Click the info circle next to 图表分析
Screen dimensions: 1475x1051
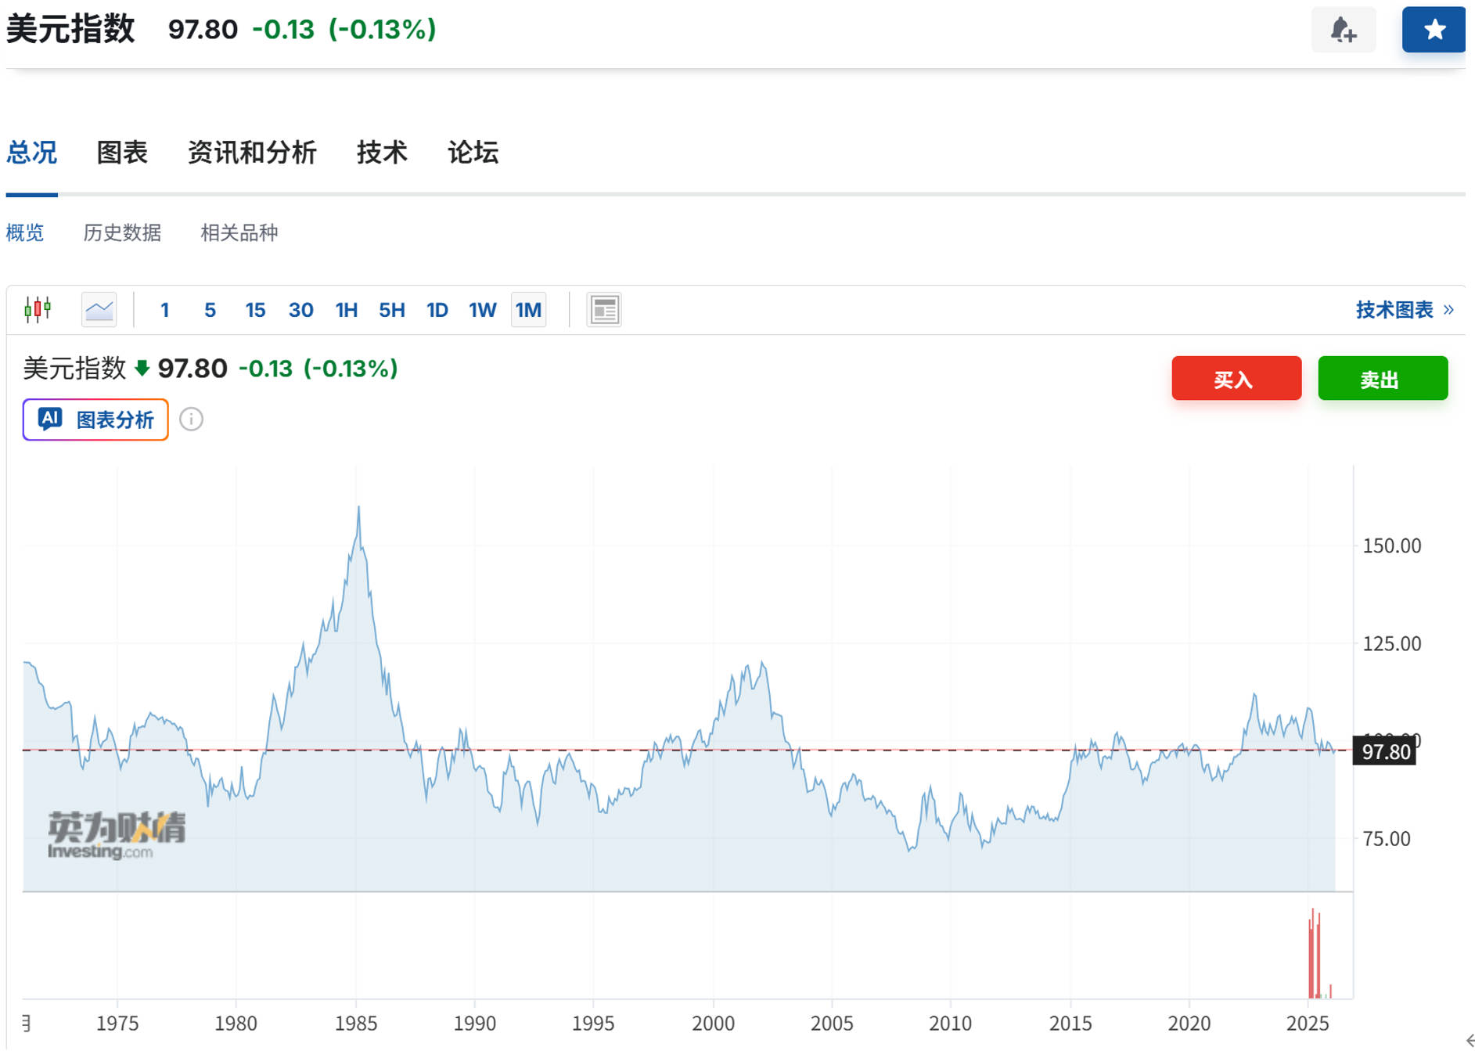(x=191, y=419)
